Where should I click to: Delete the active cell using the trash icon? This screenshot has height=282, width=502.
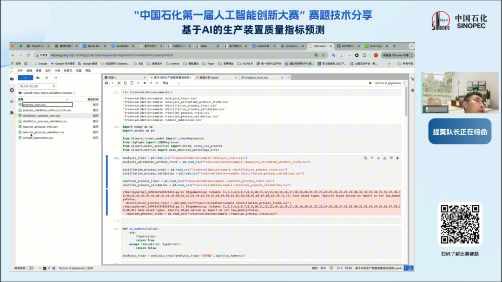tap(397, 158)
